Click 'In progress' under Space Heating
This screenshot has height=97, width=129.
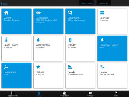point(8,47)
